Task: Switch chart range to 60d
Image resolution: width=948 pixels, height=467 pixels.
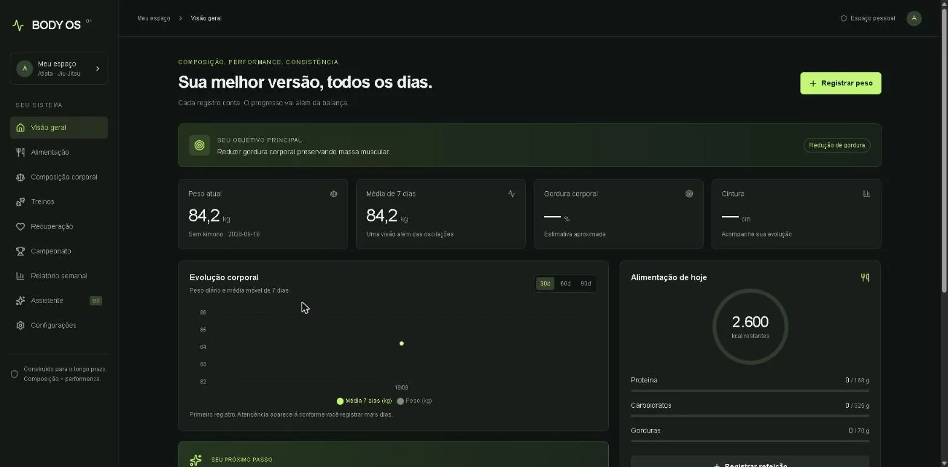Action: pos(565,284)
